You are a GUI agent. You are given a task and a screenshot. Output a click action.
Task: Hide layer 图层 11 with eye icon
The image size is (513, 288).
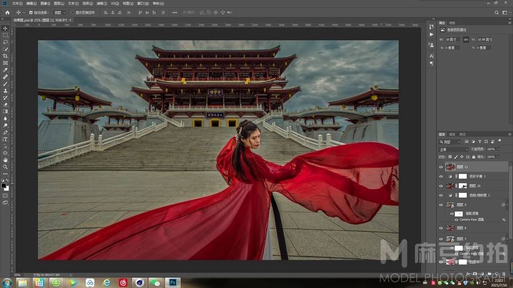coord(441,167)
